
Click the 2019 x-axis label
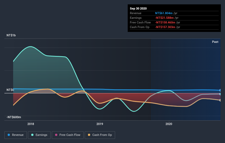(x=100, y=124)
